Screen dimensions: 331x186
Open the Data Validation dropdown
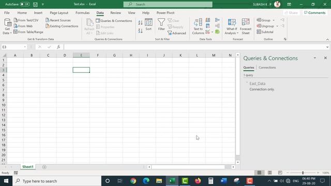click(x=212, y=32)
